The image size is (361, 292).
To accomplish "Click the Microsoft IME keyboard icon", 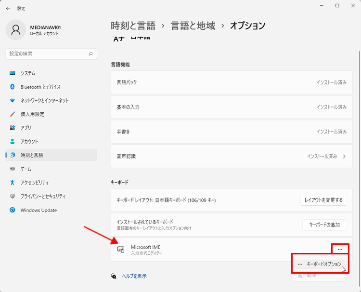I will point(121,249).
